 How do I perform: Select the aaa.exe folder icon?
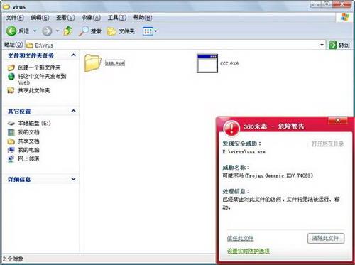click(92, 63)
